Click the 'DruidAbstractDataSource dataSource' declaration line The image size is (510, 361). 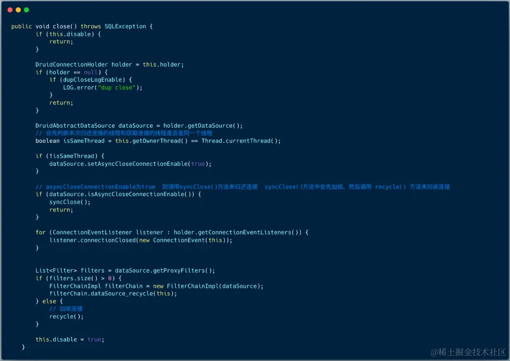click(x=139, y=126)
